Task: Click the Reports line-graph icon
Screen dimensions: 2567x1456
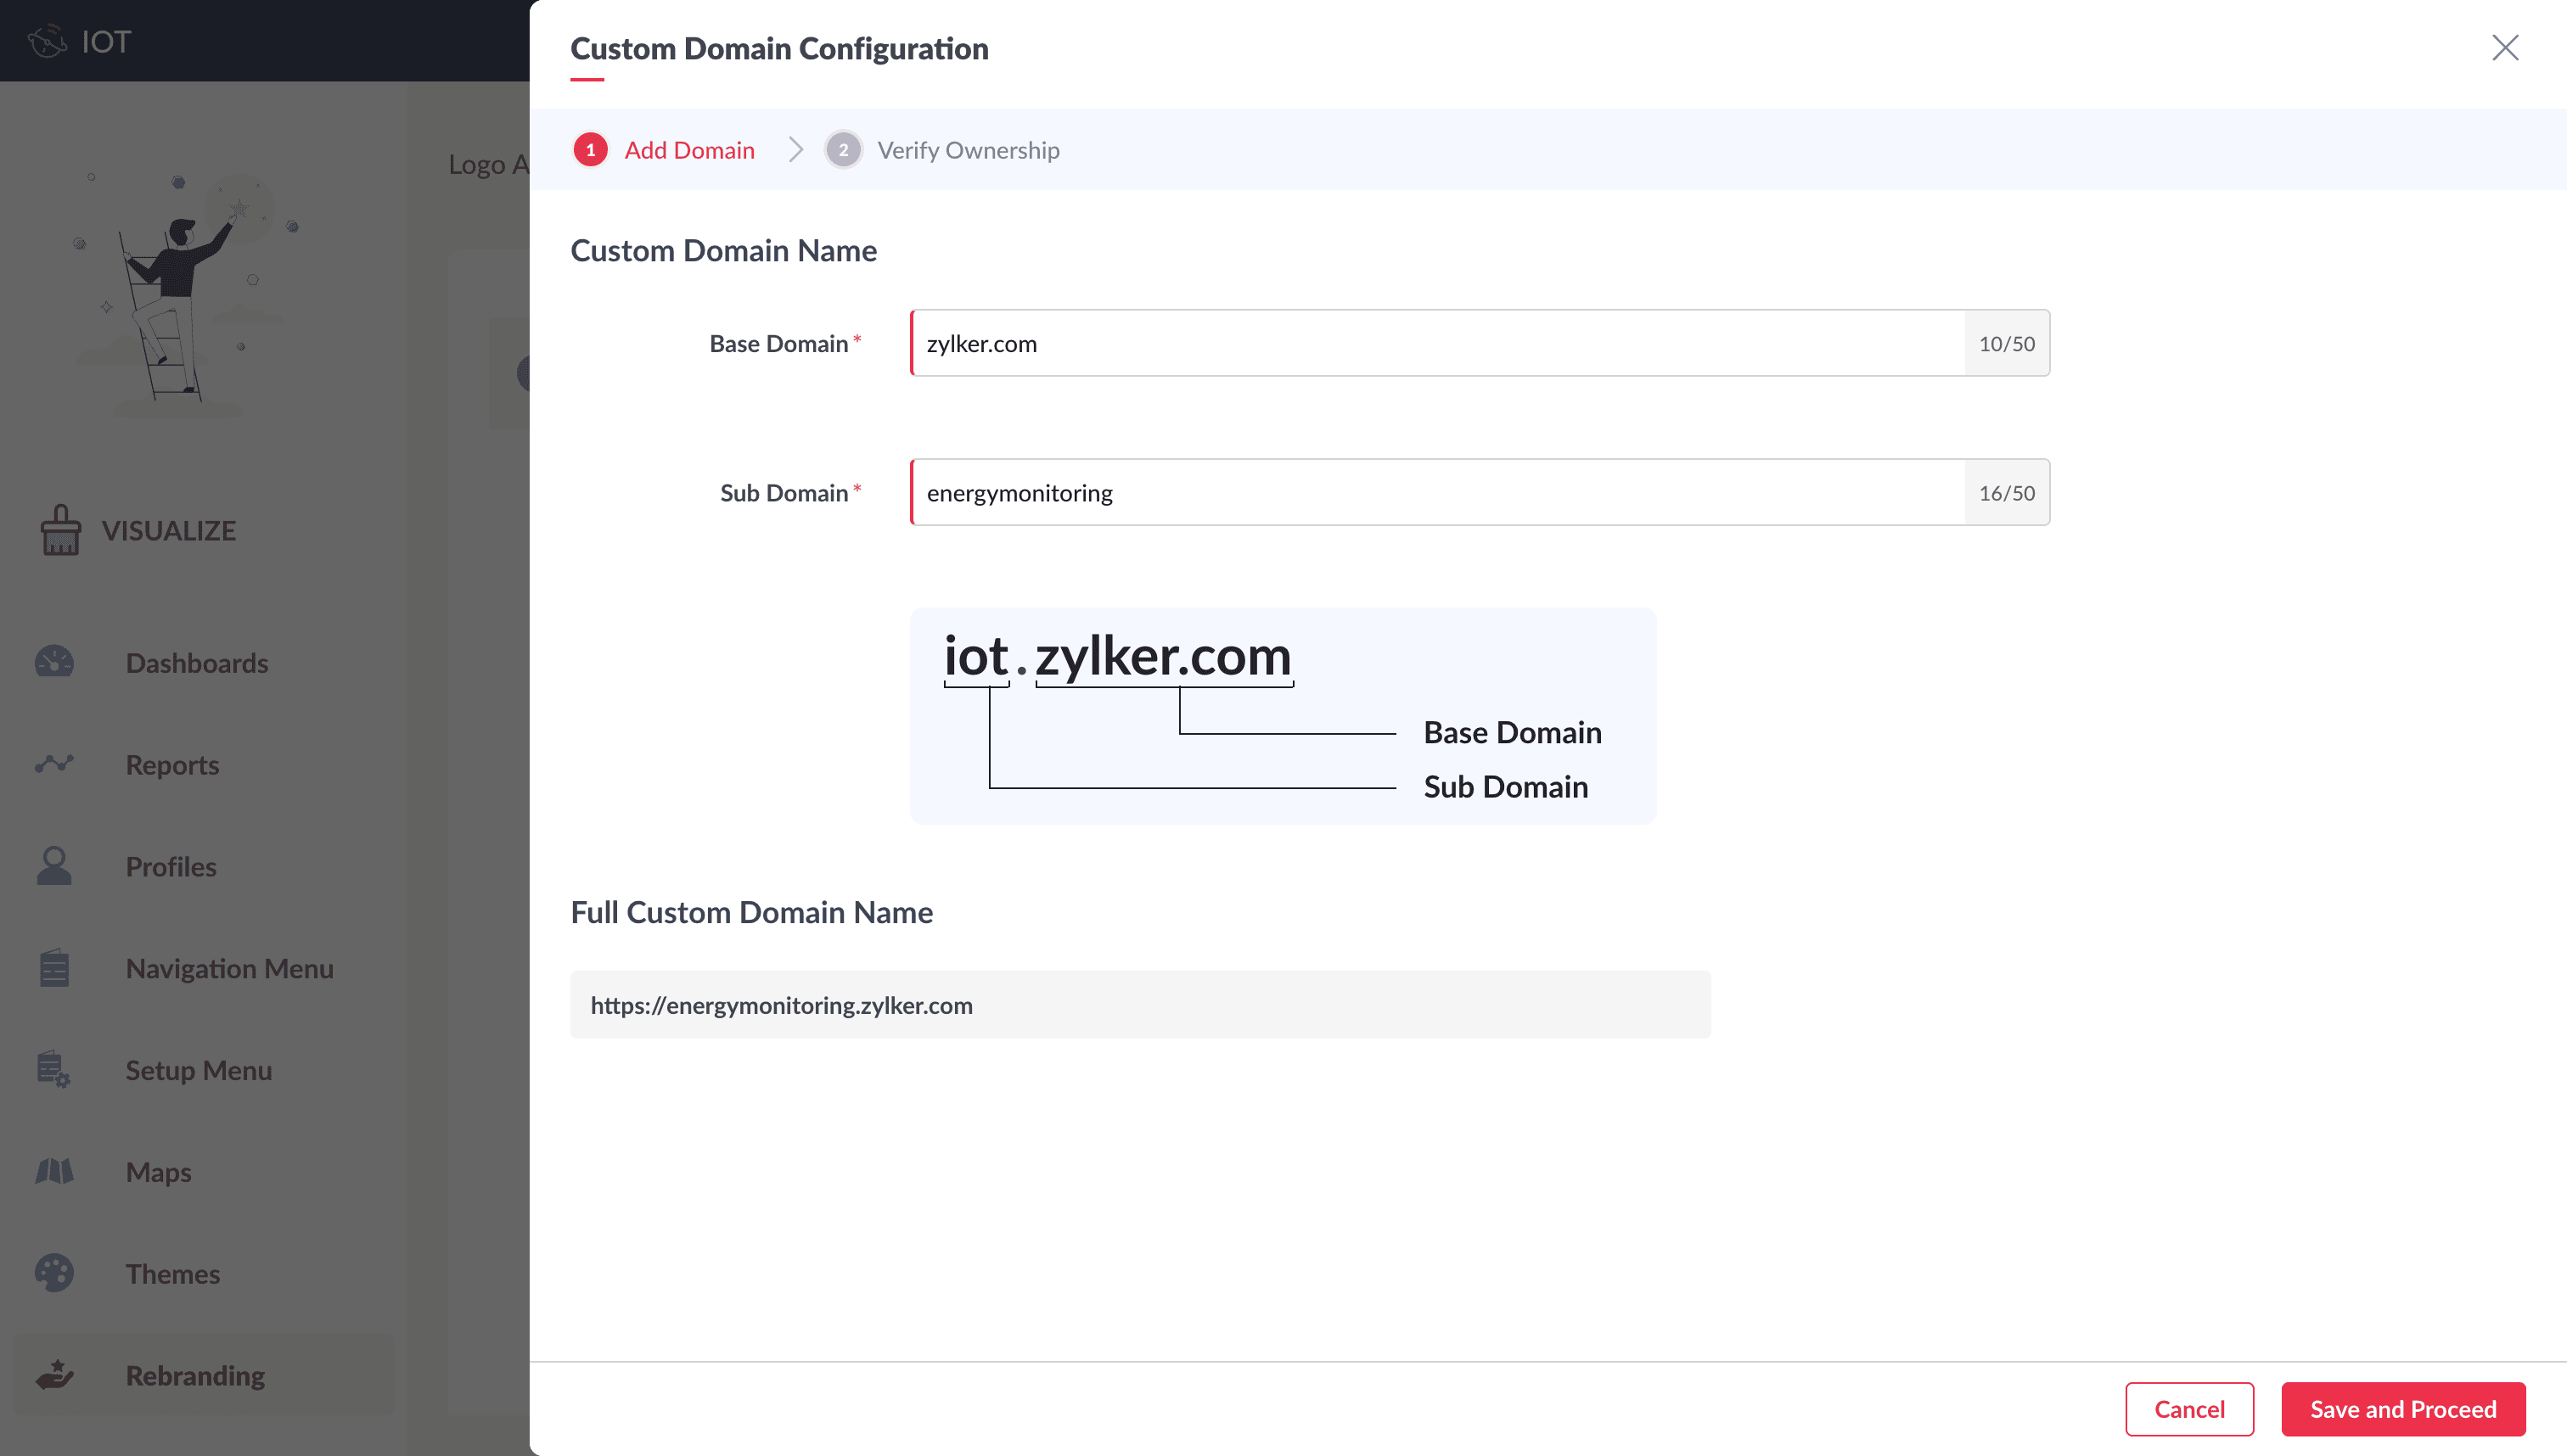Action: point(54,764)
